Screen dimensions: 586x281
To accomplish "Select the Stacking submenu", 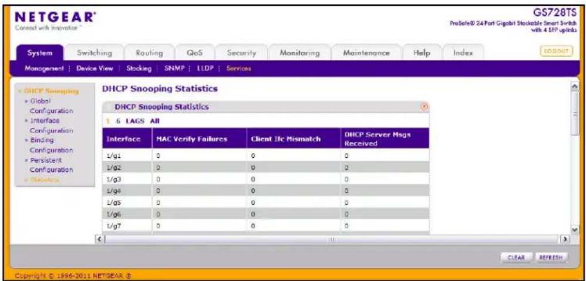I will coord(139,69).
